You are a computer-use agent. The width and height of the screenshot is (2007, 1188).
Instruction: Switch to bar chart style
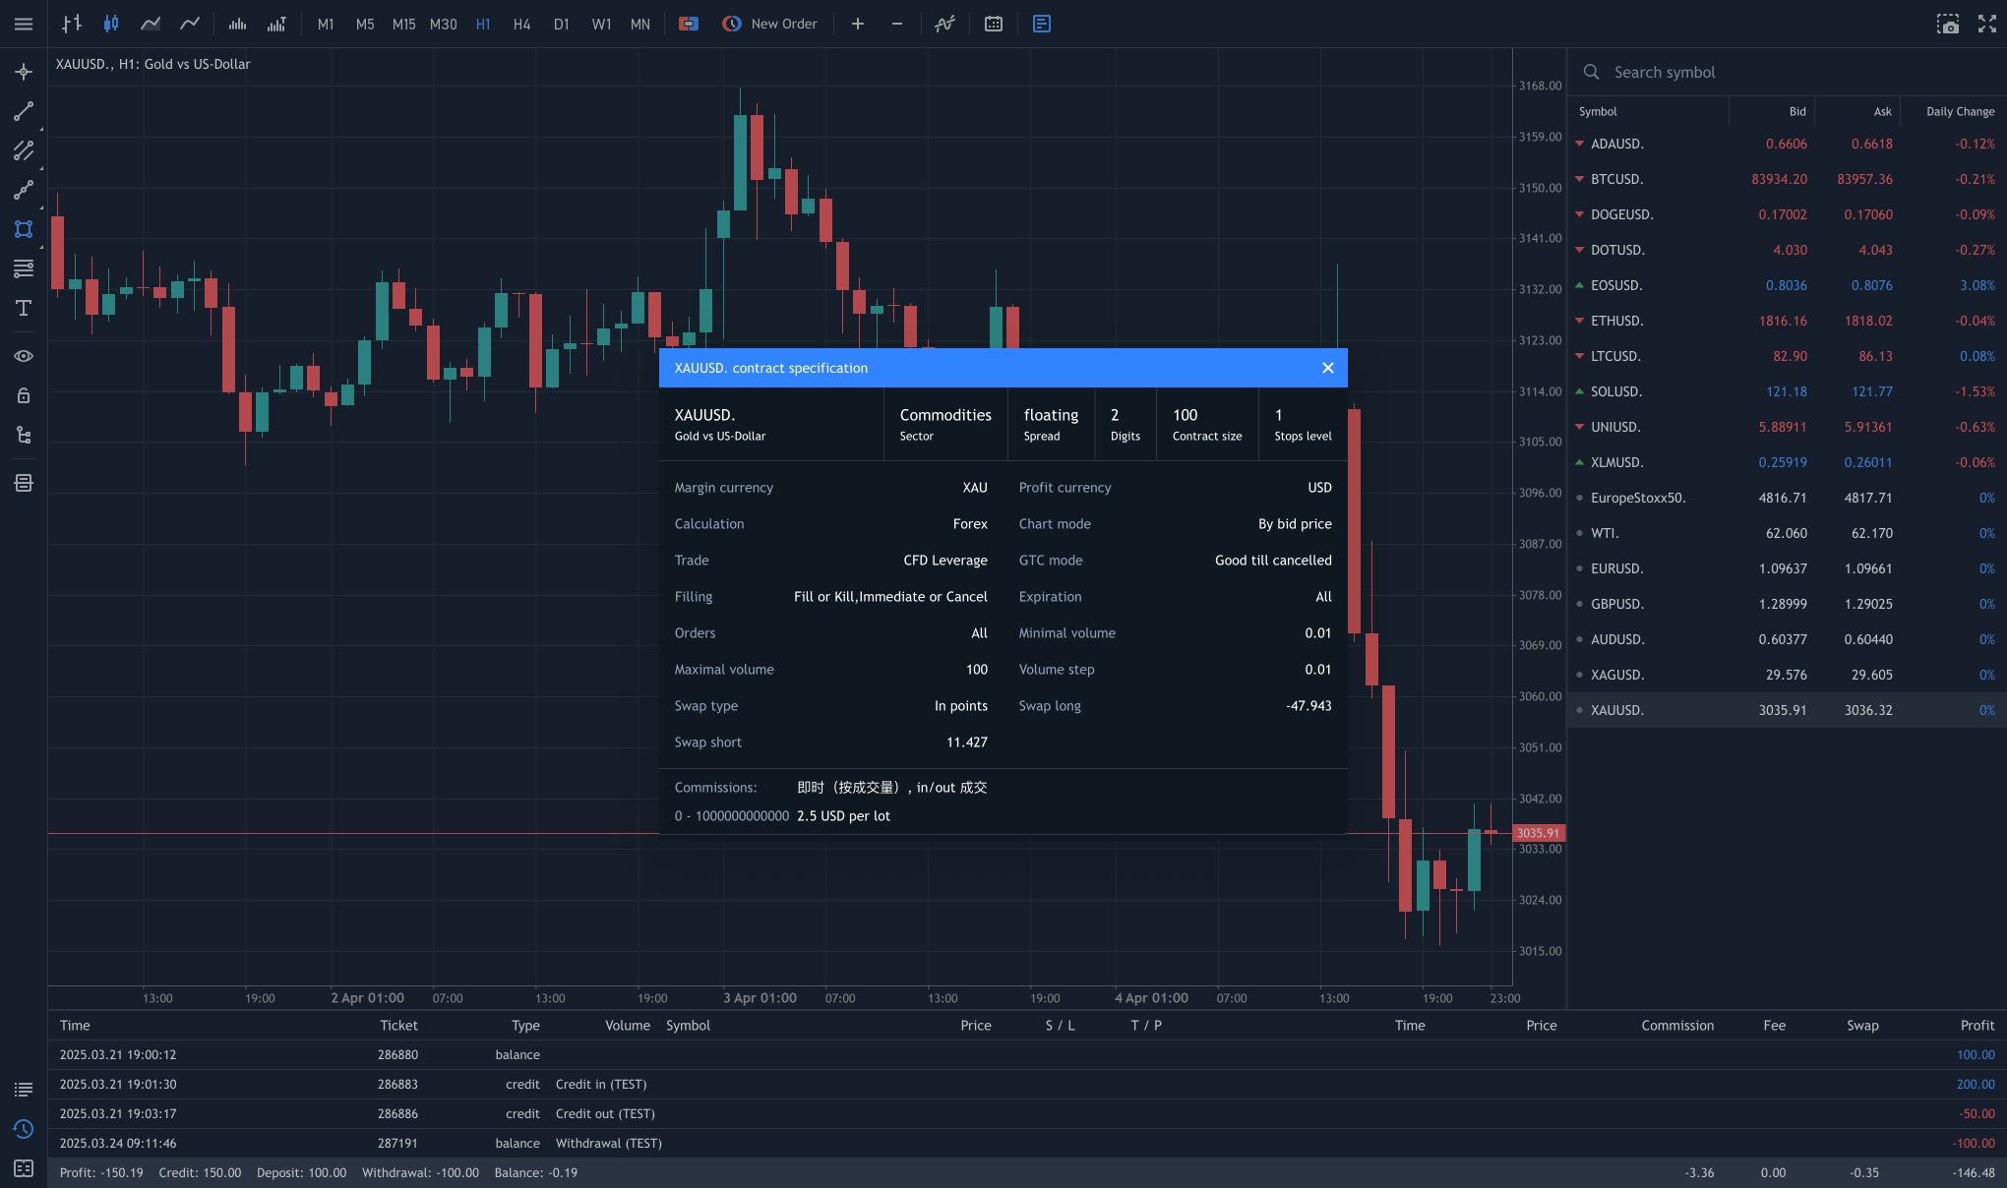point(72,24)
